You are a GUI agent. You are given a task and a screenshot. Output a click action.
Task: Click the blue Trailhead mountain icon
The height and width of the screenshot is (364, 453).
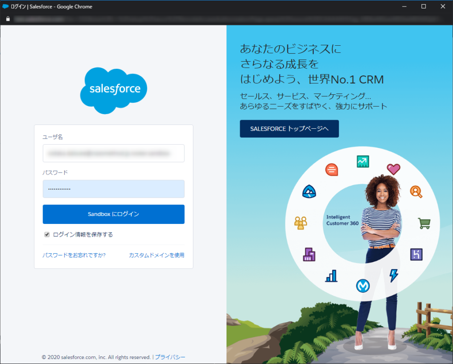coord(309,191)
